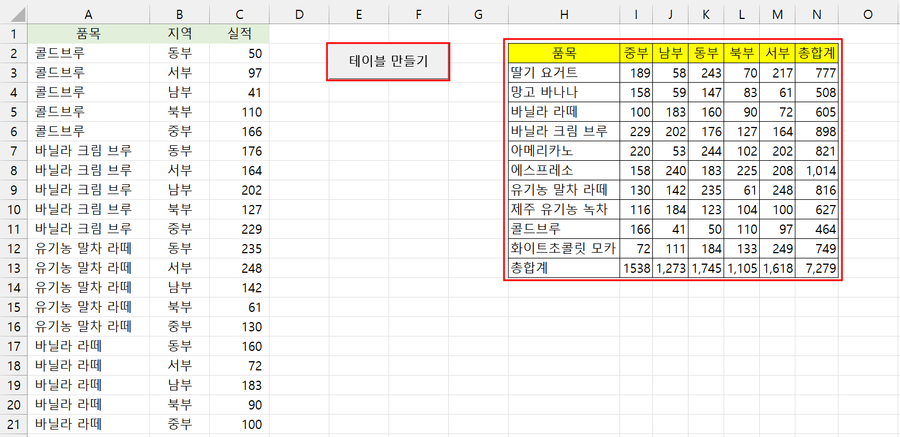Click the 지역 header cell in B1
The height and width of the screenshot is (437, 900).
pos(179,34)
